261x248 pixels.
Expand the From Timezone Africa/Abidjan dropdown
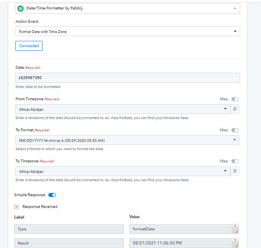pyautogui.click(x=123, y=109)
